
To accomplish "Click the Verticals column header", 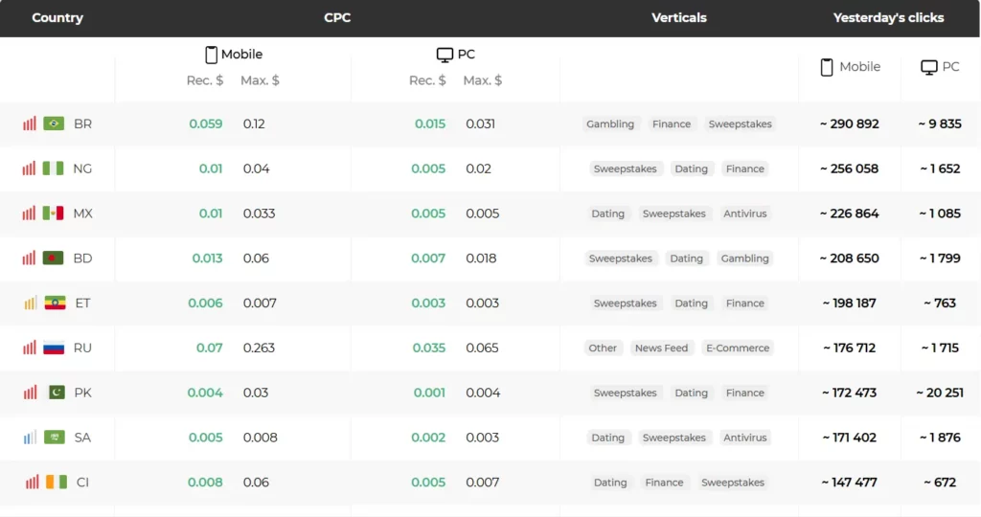I will click(679, 18).
